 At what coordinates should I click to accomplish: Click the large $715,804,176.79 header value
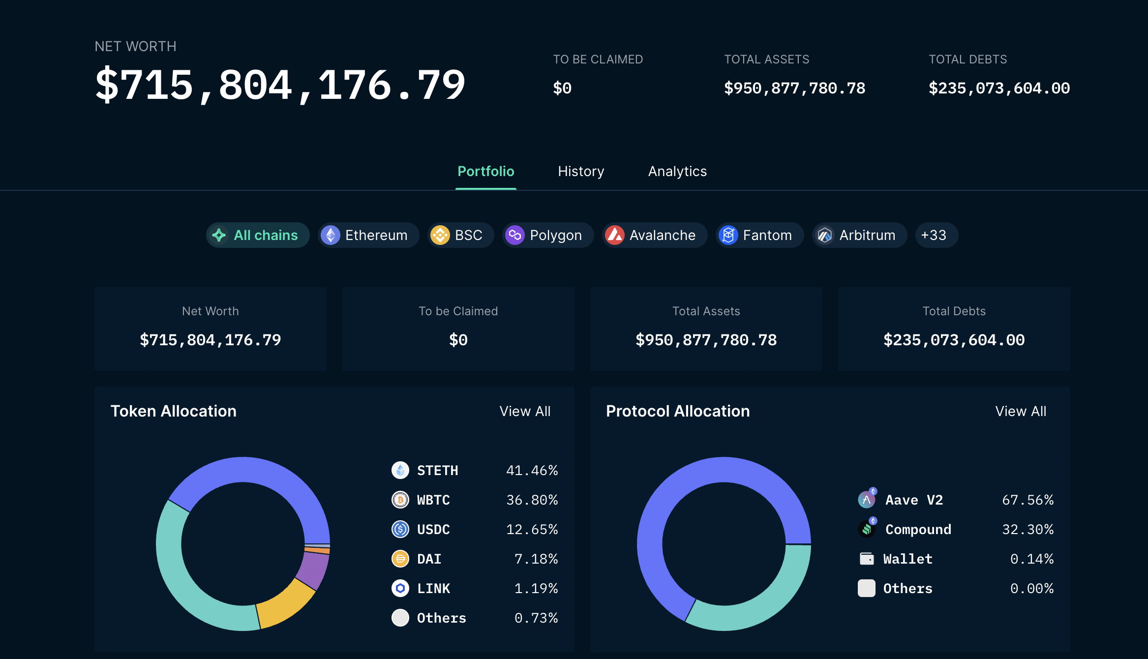(280, 85)
